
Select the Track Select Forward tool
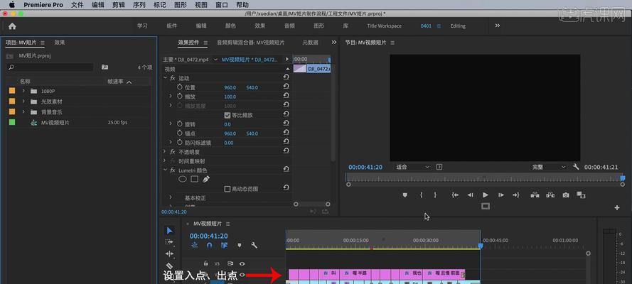[x=169, y=242]
